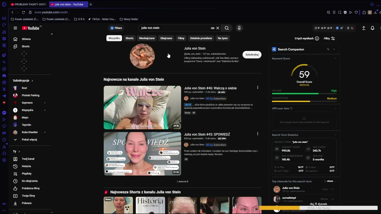
Task: Open the Walczę o siebie video thumbnail
Action: coord(142,108)
